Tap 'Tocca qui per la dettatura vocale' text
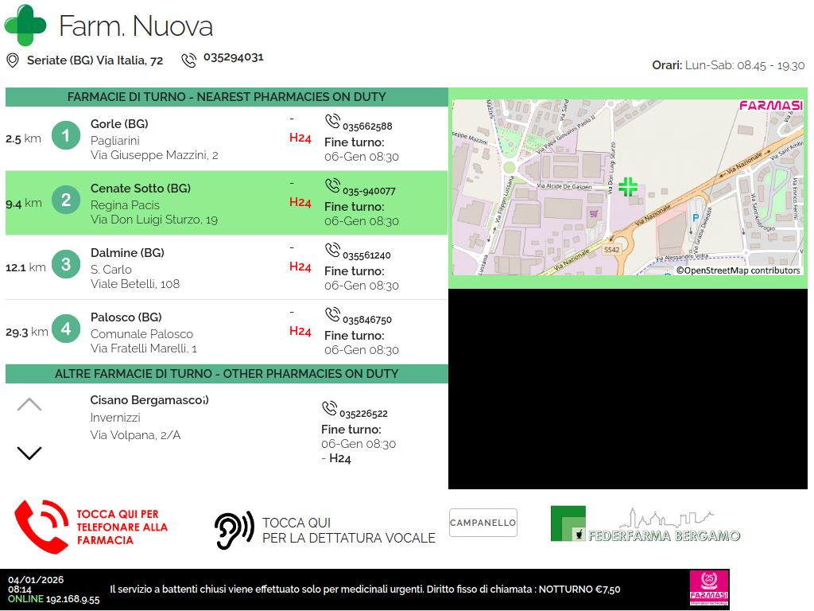This screenshot has width=814, height=611. point(348,531)
